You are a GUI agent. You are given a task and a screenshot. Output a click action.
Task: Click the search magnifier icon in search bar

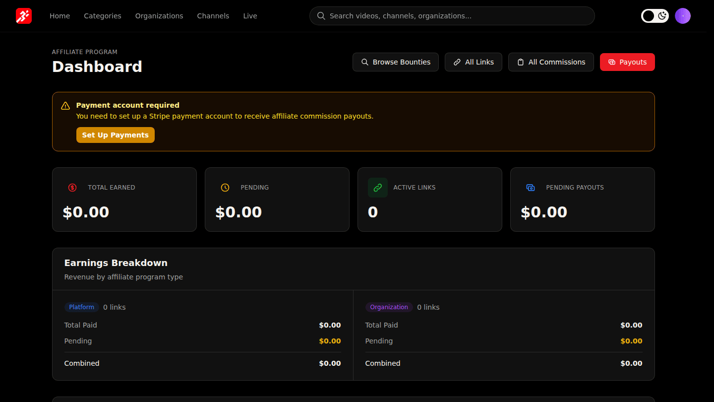tap(321, 16)
